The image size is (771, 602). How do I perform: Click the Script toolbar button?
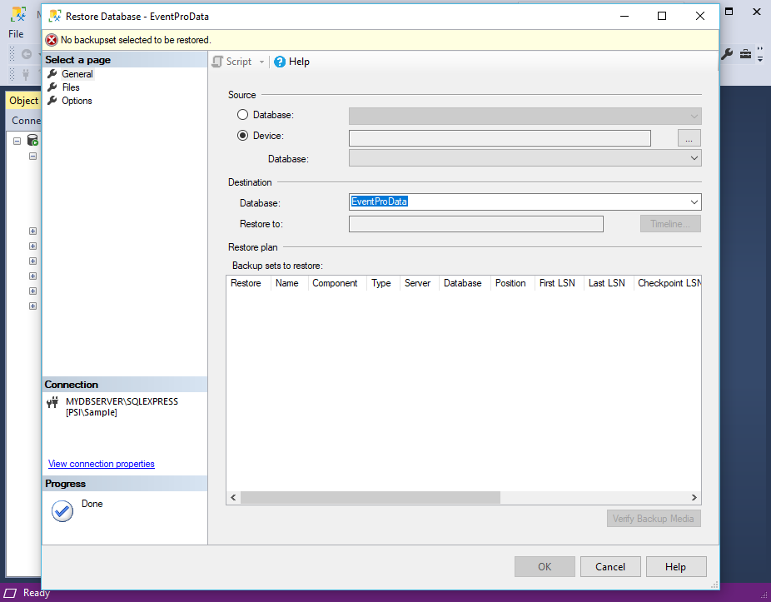pyautogui.click(x=232, y=62)
